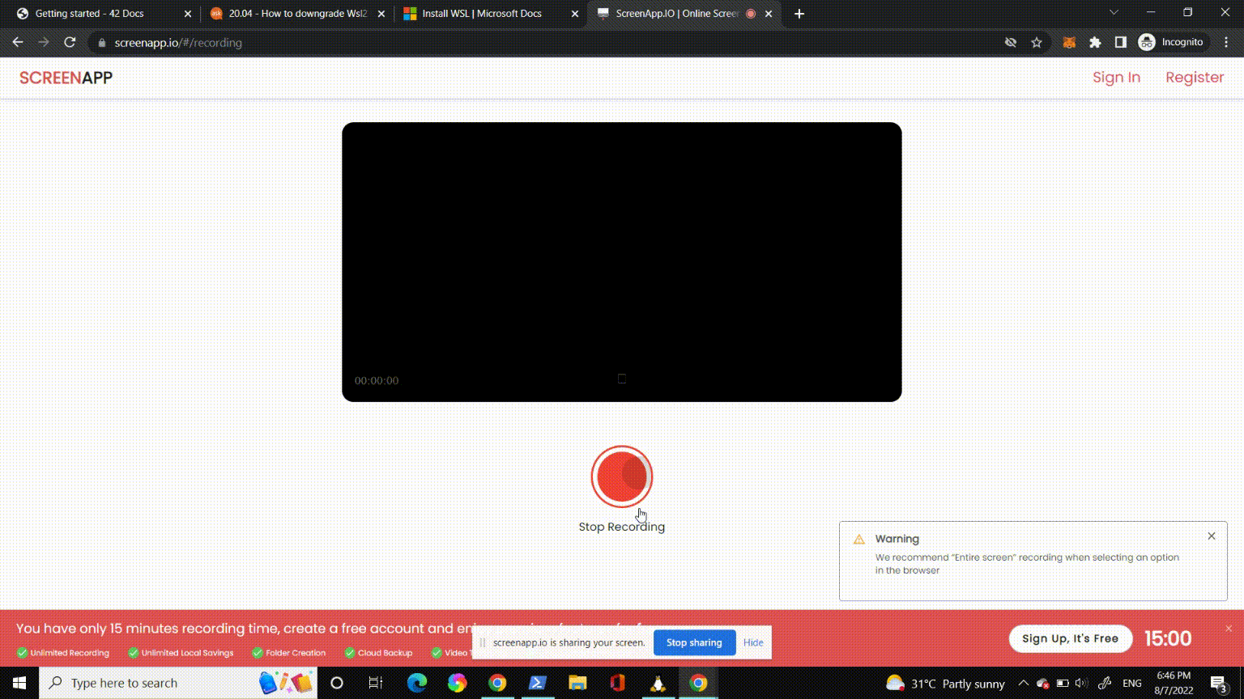Click Stop sharing button
1244x699 pixels.
[694, 642]
